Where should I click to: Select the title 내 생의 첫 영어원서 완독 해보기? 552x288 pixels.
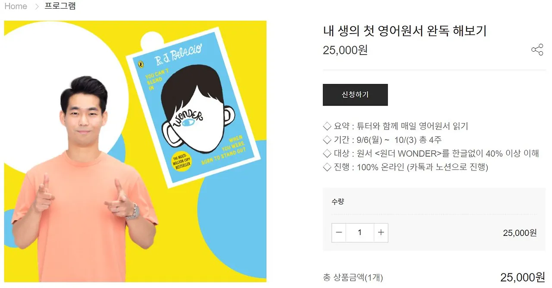click(405, 31)
